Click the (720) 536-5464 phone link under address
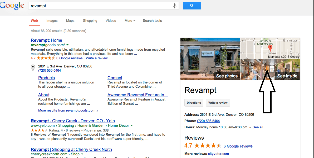 (50, 70)
